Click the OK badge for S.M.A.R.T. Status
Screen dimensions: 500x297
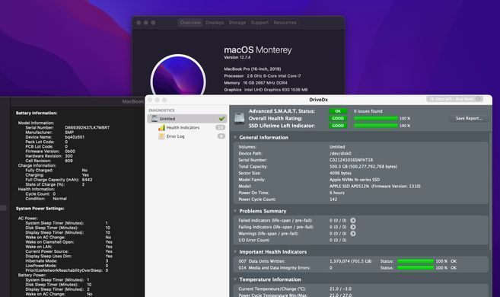coord(338,111)
